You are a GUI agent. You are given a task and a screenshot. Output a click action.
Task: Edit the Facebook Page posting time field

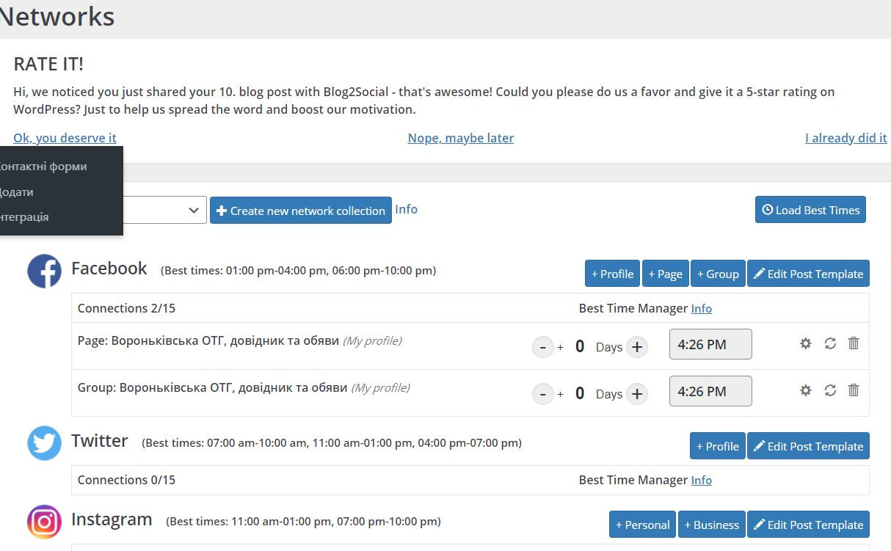[x=710, y=344]
